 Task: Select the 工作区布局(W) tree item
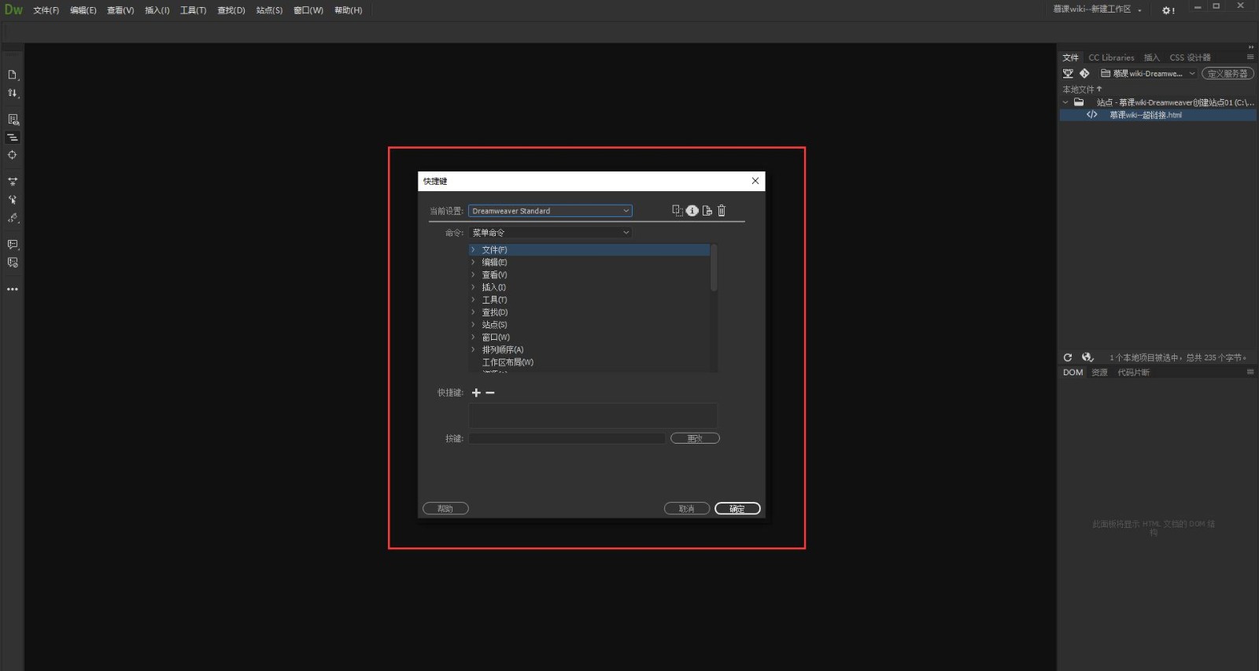tap(508, 363)
